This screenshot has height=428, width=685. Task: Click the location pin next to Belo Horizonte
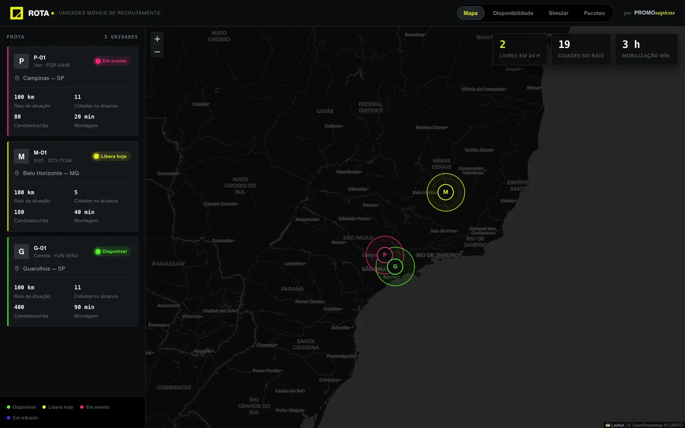[17, 173]
